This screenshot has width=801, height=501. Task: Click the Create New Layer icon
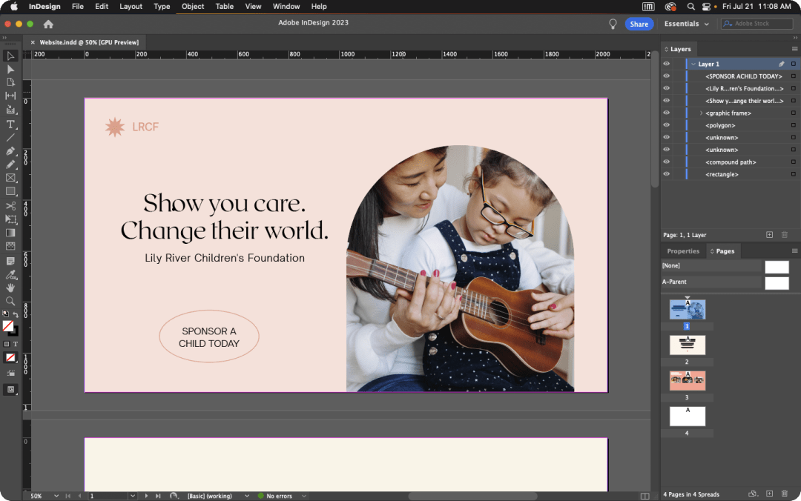tap(769, 235)
